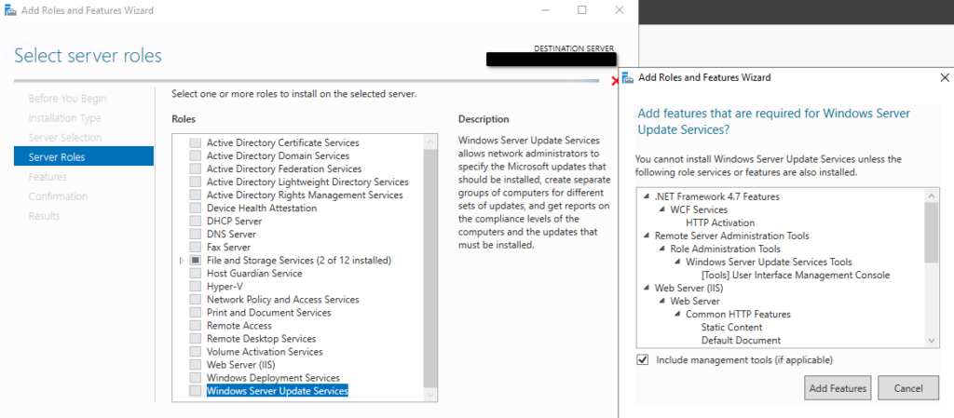The height and width of the screenshot is (418, 954).
Task: Check the DNS Server role
Action: 195,234
